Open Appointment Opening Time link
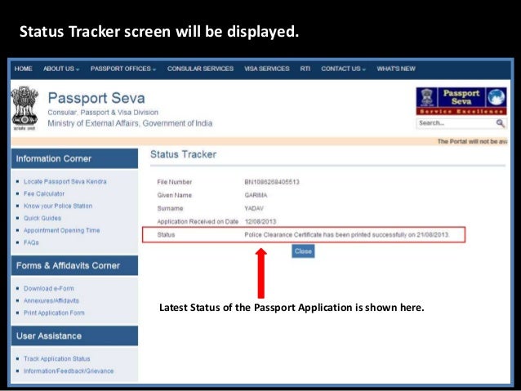Viewport: 521px width, 391px height. (x=62, y=230)
